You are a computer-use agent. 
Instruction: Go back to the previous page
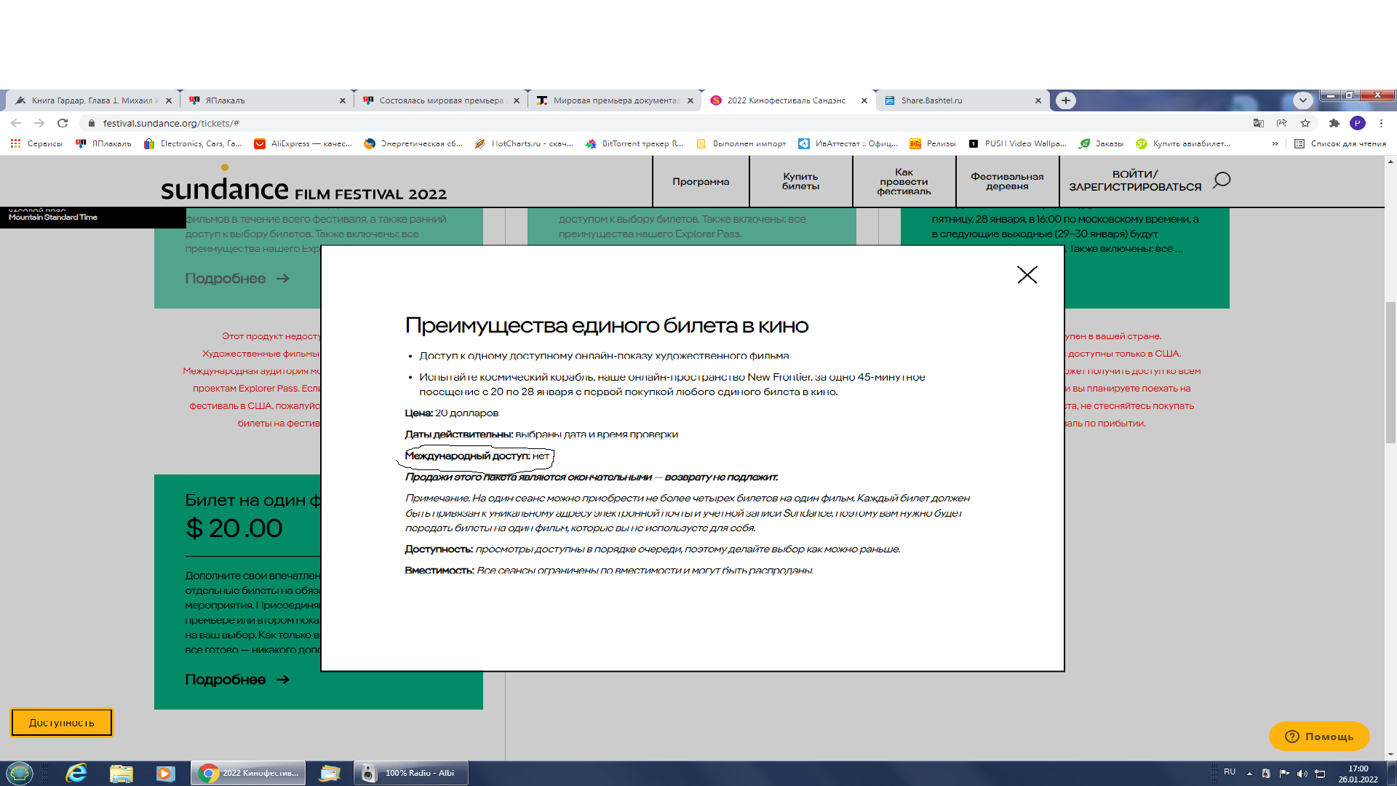click(x=16, y=123)
